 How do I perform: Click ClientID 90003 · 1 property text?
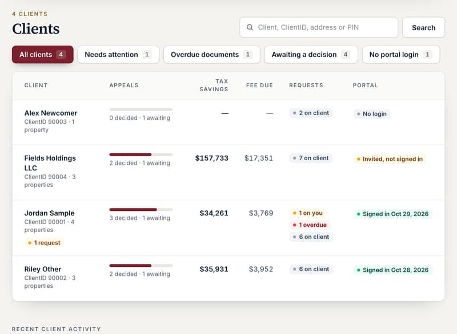tap(50, 126)
